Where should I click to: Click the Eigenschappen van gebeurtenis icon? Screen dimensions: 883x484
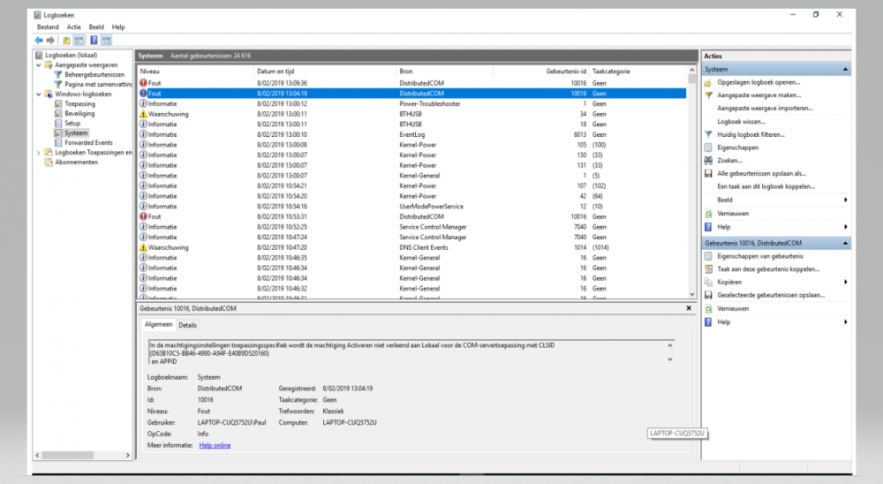click(708, 256)
